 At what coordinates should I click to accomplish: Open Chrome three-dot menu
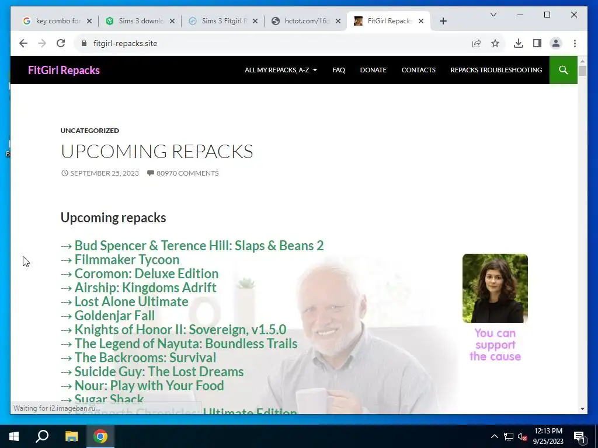tap(575, 43)
